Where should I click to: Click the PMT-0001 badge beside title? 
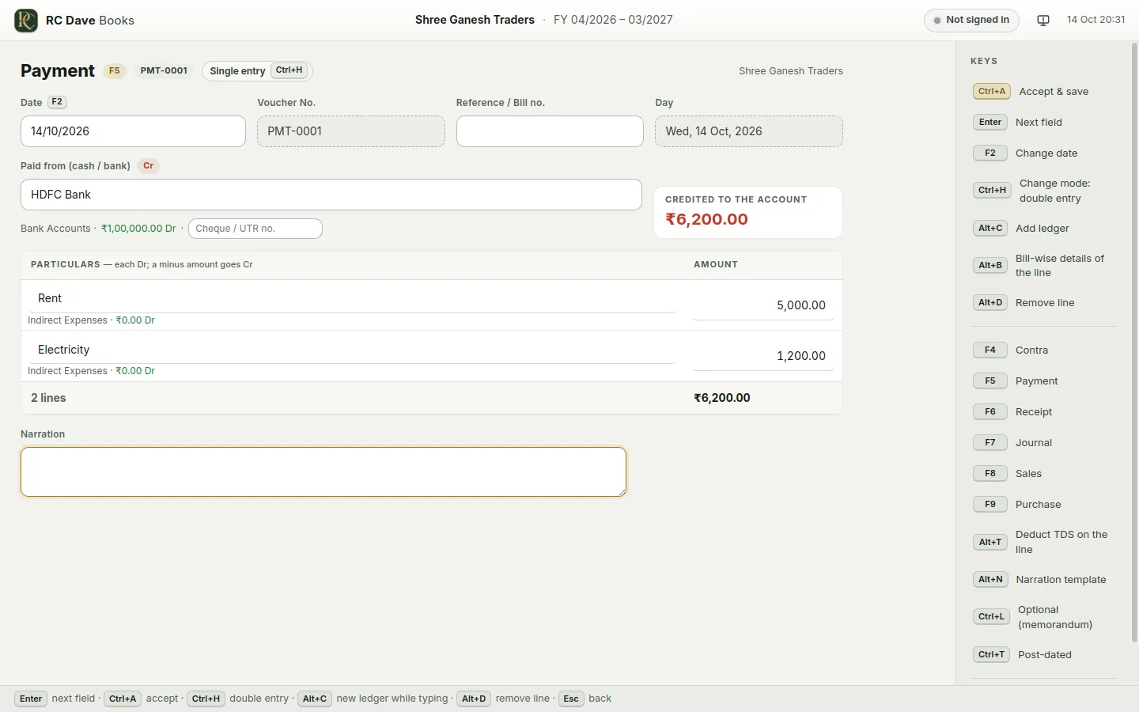pyautogui.click(x=164, y=70)
